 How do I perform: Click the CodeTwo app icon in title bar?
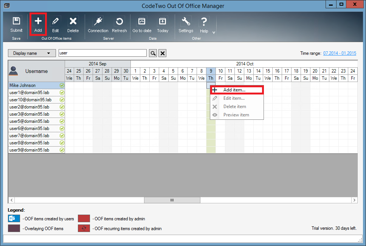pyautogui.click(x=7, y=6)
